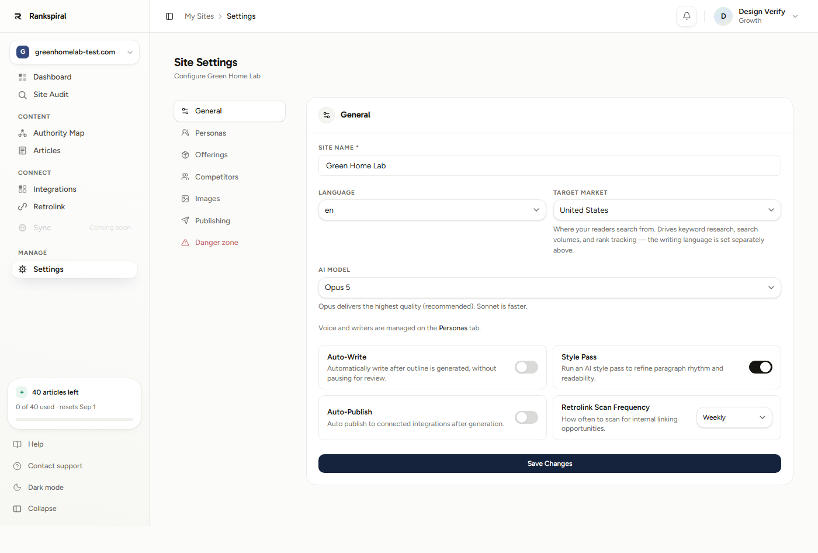Open the Danger zone tab

(x=230, y=243)
